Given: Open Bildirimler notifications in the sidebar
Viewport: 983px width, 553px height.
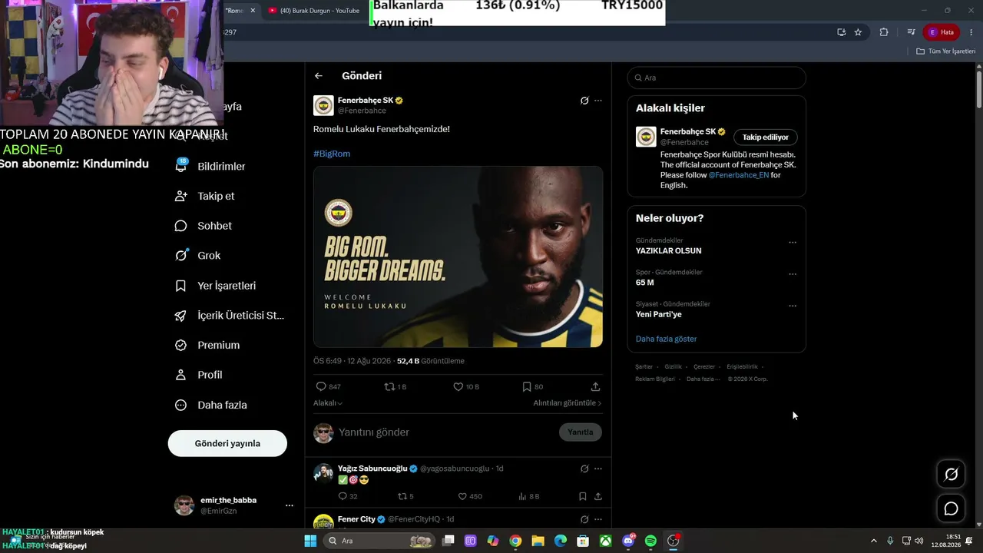Looking at the screenshot, I should (x=211, y=166).
